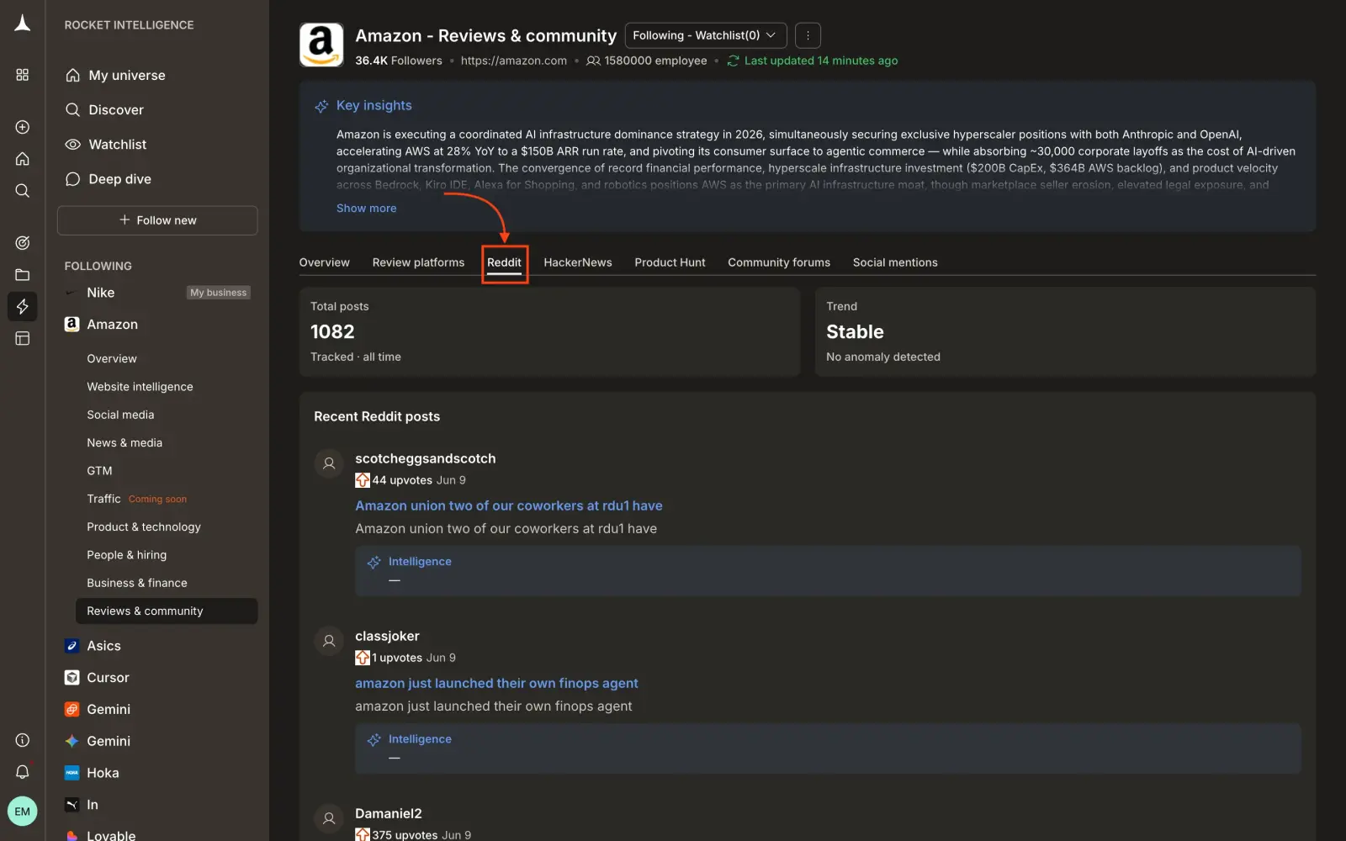Click the search icon in left rail
This screenshot has width=1346, height=841.
coord(23,191)
